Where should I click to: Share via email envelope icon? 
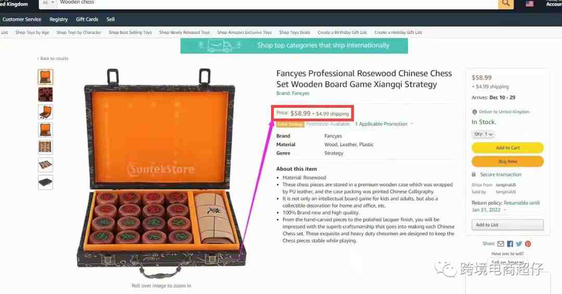click(501, 244)
